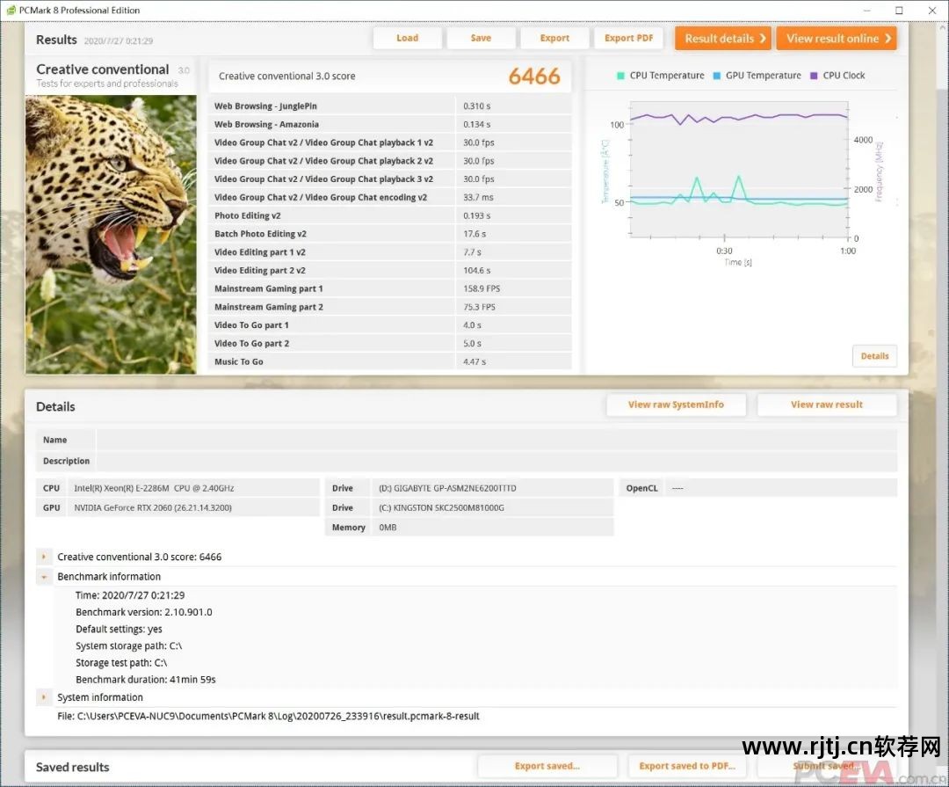Select Mainstream Gaming part 2 row
Screen dimensions: 949x787
pyautogui.click(x=390, y=307)
